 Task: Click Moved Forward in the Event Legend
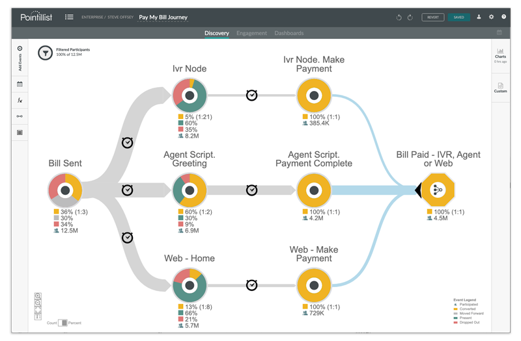coord(472,313)
